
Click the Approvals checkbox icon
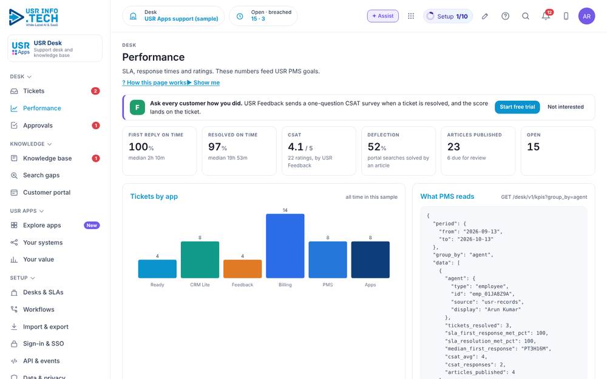pyautogui.click(x=15, y=126)
